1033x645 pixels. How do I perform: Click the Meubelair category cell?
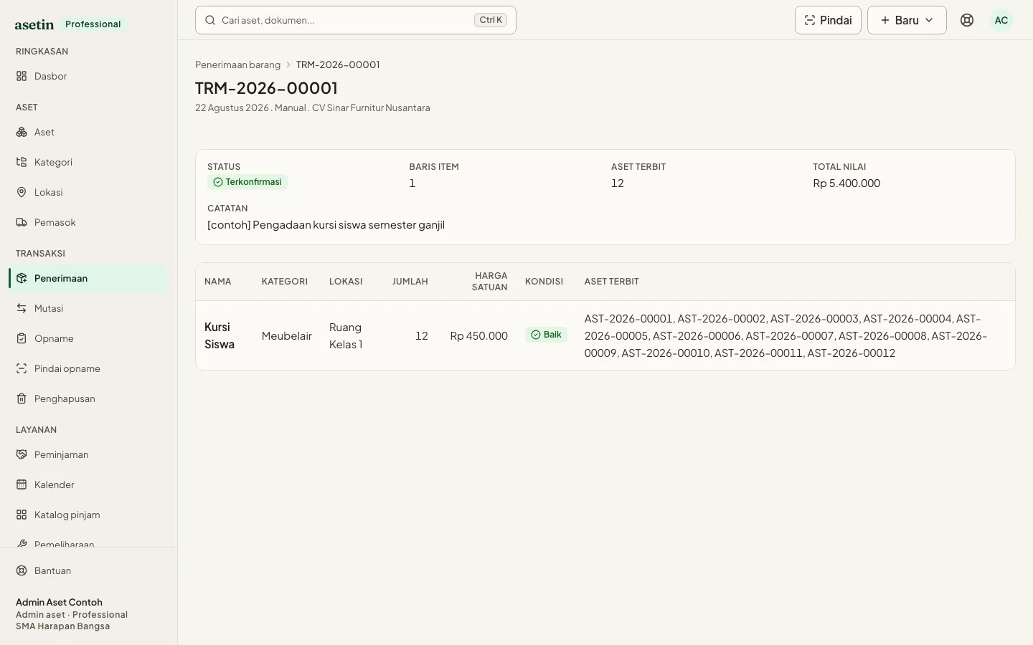click(287, 335)
